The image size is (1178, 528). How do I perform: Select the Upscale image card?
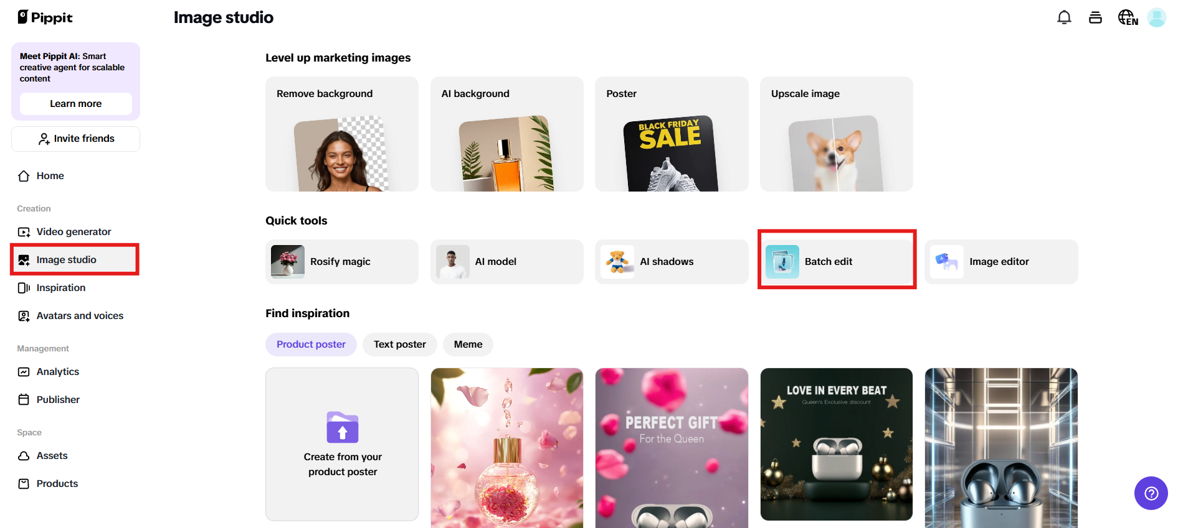(x=836, y=134)
